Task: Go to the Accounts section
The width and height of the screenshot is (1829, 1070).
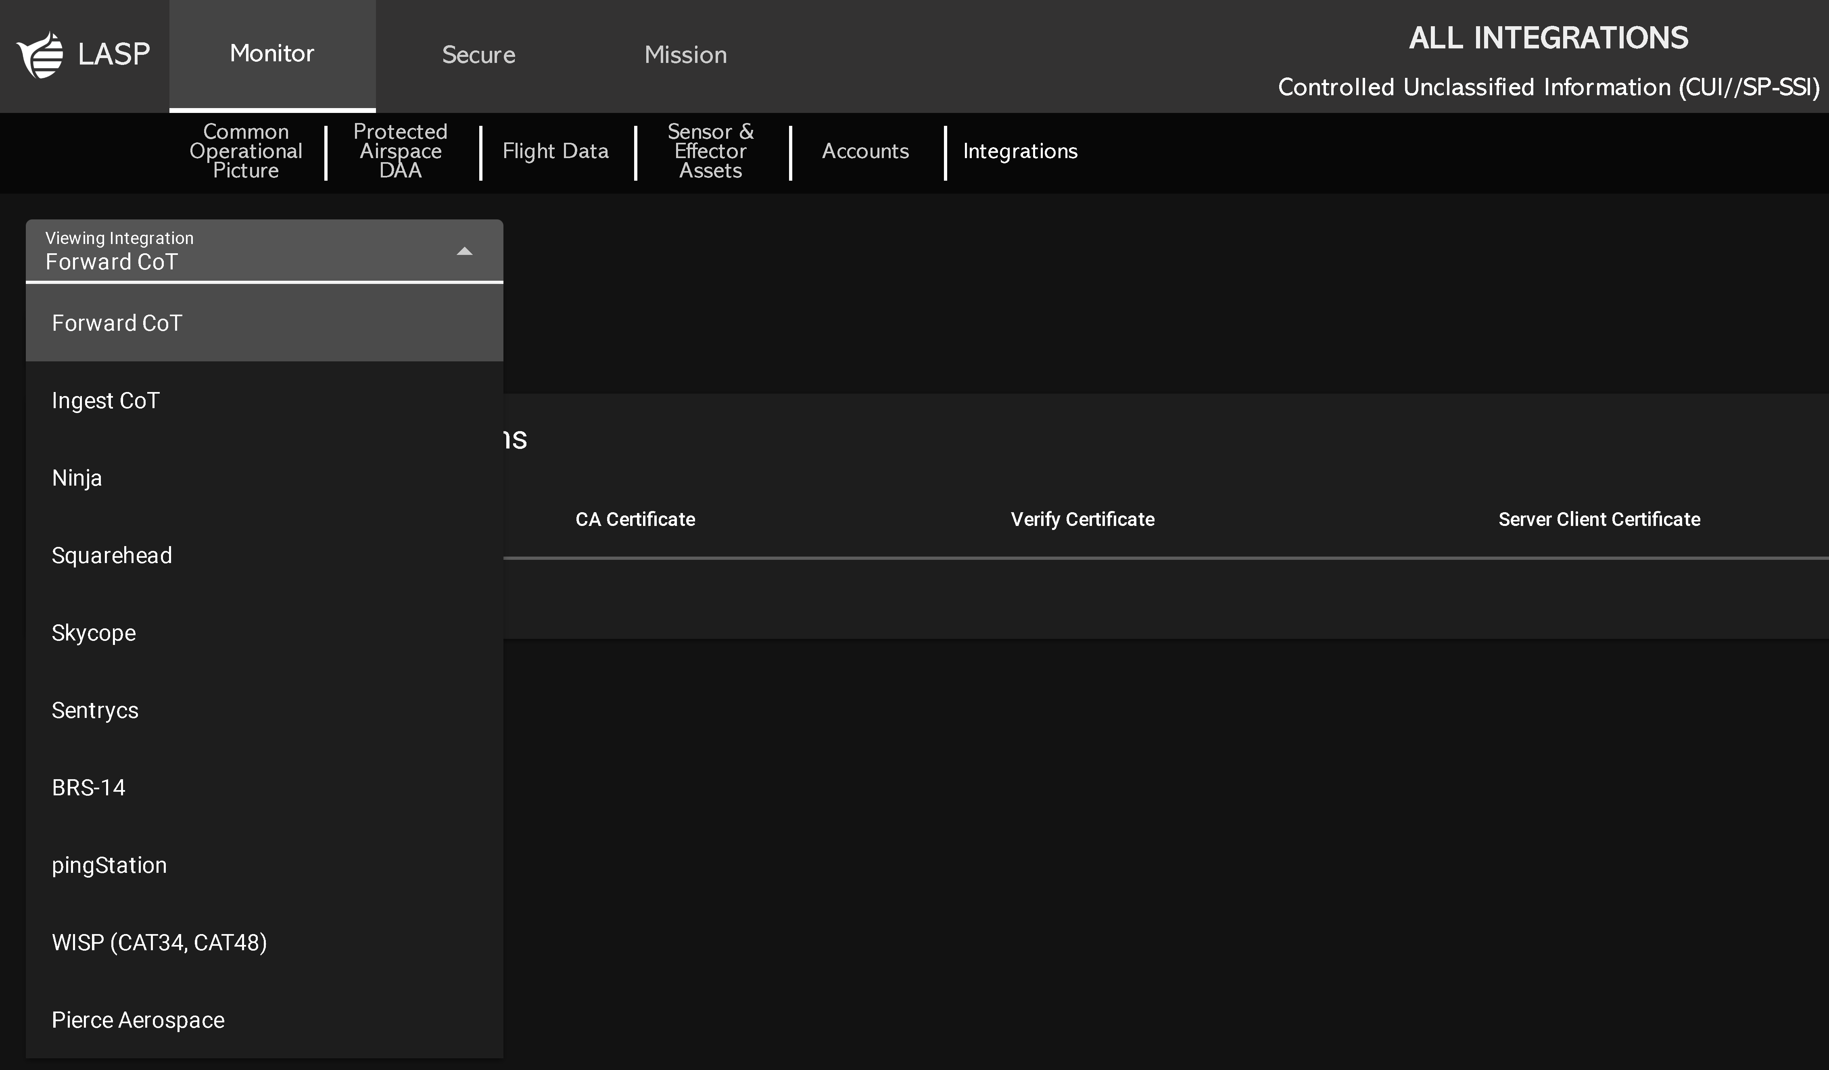Action: point(865,151)
